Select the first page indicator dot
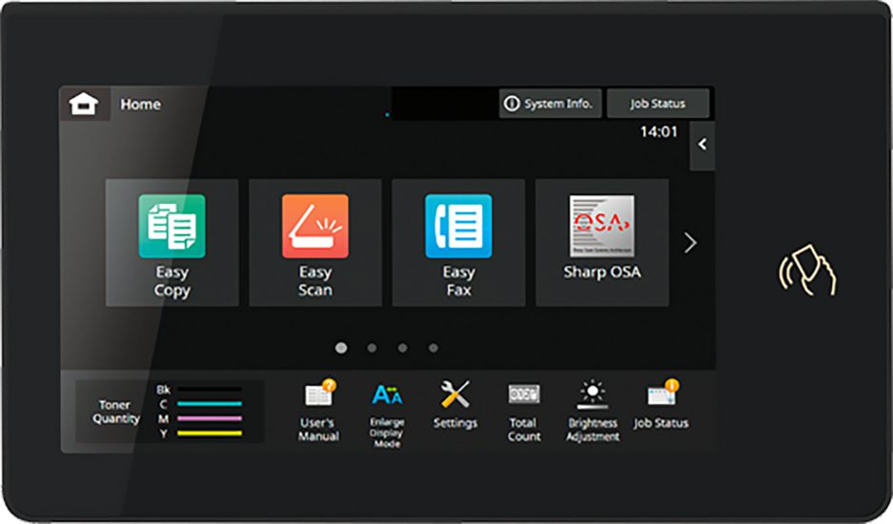893x524 pixels. pyautogui.click(x=341, y=348)
